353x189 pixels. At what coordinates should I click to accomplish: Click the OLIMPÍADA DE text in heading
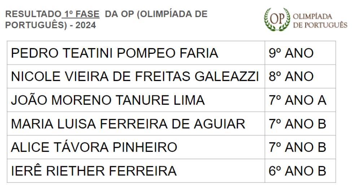pyautogui.click(x=174, y=14)
